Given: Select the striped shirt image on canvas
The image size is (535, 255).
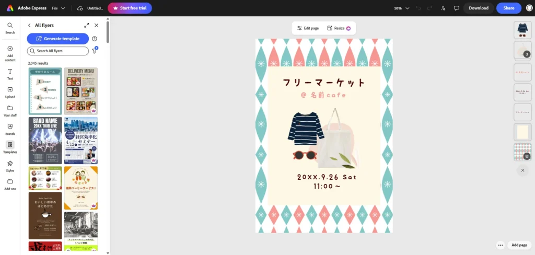Looking at the screenshot, I should (x=306, y=128).
